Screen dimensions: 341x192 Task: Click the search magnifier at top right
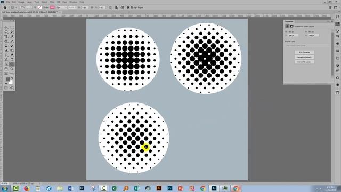tap(330, 7)
